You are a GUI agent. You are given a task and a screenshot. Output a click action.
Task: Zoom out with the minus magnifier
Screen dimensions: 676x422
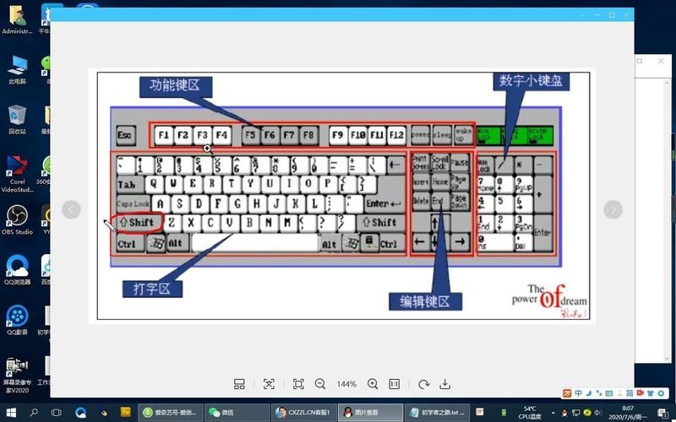click(320, 384)
